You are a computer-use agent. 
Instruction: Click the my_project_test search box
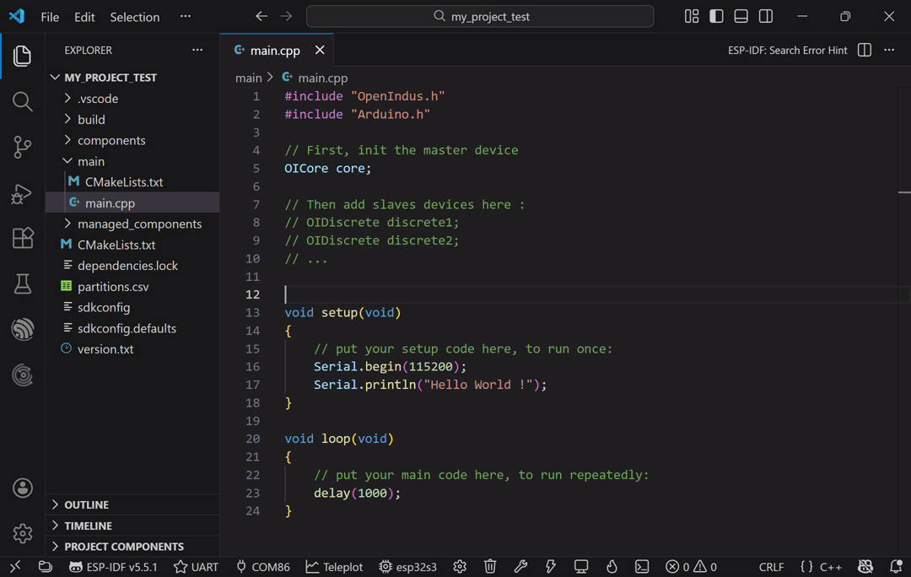click(x=480, y=16)
